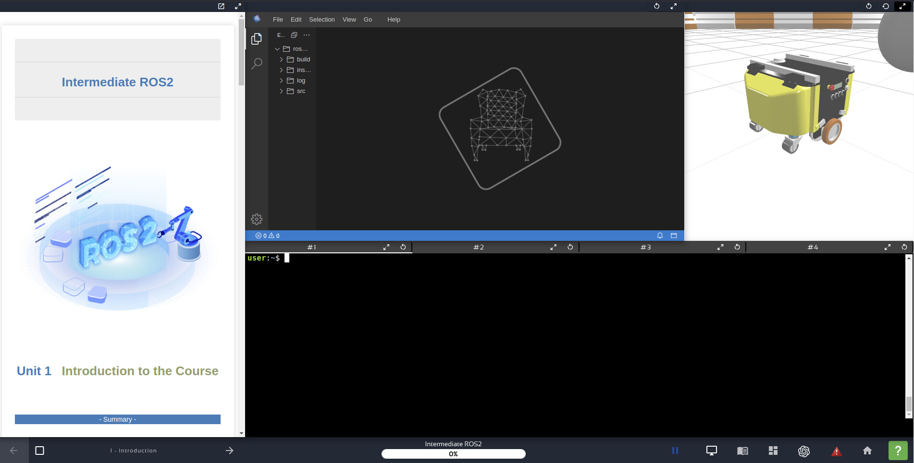
Task: Open the Selection menu
Action: click(x=322, y=20)
